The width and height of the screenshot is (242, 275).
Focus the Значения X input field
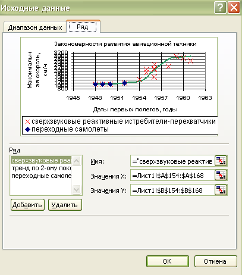pyautogui.click(x=172, y=175)
